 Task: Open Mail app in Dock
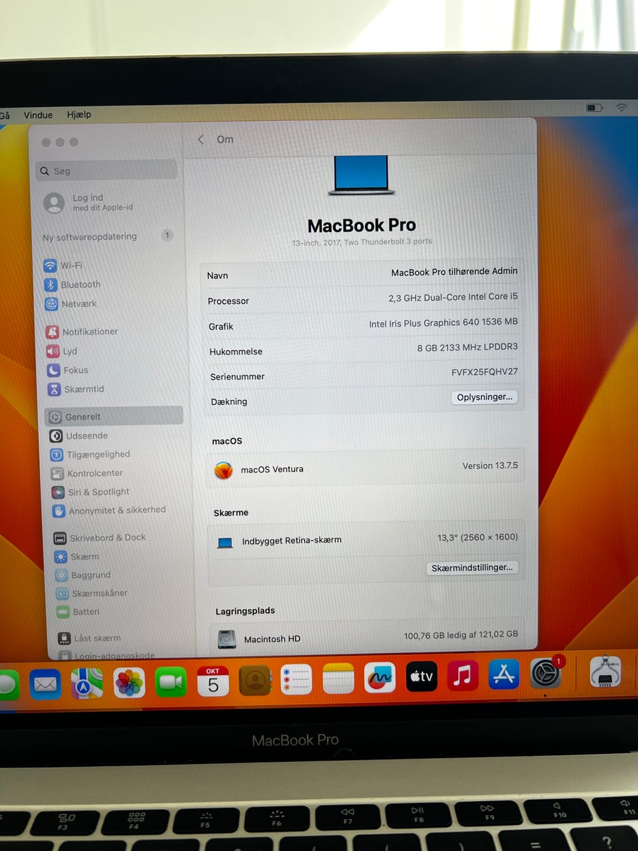click(45, 684)
